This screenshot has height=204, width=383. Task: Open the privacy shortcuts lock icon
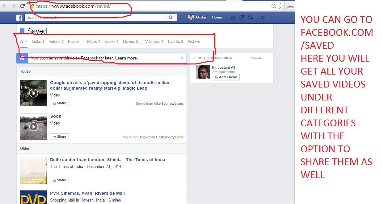pos(263,18)
